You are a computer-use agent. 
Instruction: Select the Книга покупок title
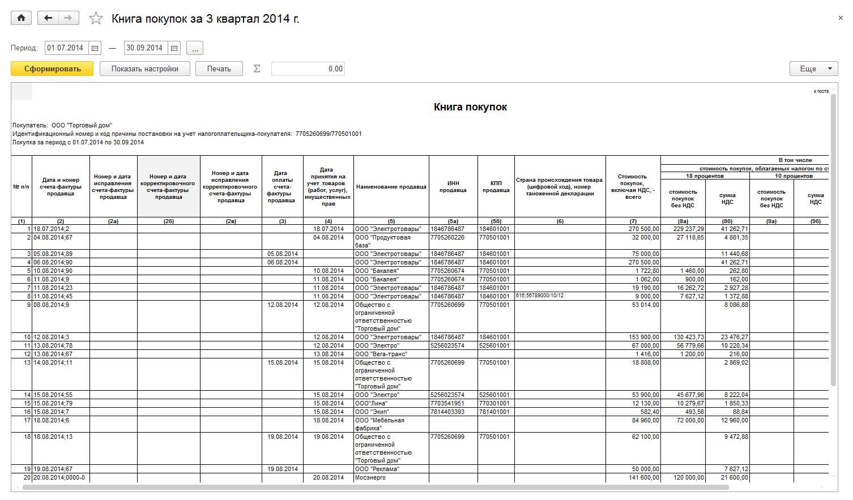pyautogui.click(x=470, y=107)
